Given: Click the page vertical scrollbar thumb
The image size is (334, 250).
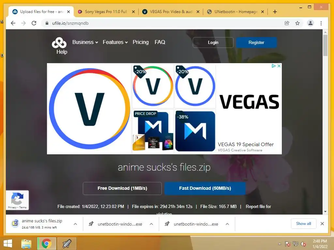Looking at the screenshot, I should click(325, 45).
